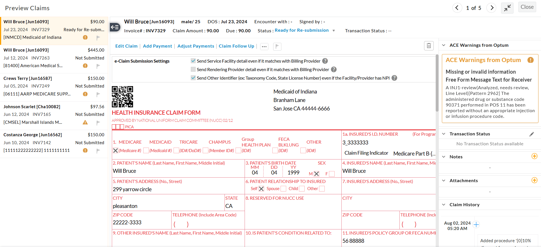The width and height of the screenshot is (541, 247).
Task: Enable Send Rendering Provider detail checkbox
Action: pyautogui.click(x=193, y=69)
